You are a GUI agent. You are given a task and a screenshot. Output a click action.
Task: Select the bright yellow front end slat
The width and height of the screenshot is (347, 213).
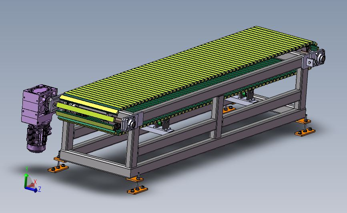(89, 104)
